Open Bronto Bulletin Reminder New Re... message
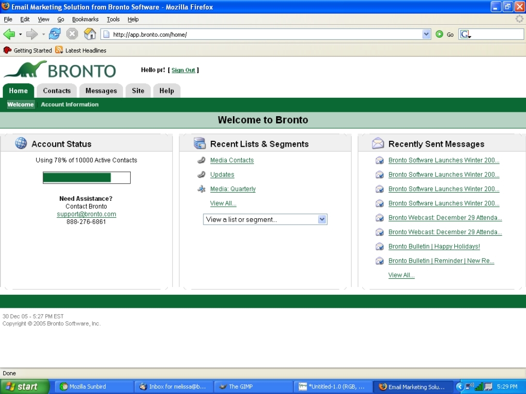The height and width of the screenshot is (394, 526). pyautogui.click(x=441, y=261)
